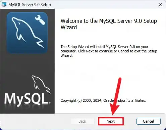Click the 'MySQL Server 9.0 Setup' title bar text

coord(30,5)
